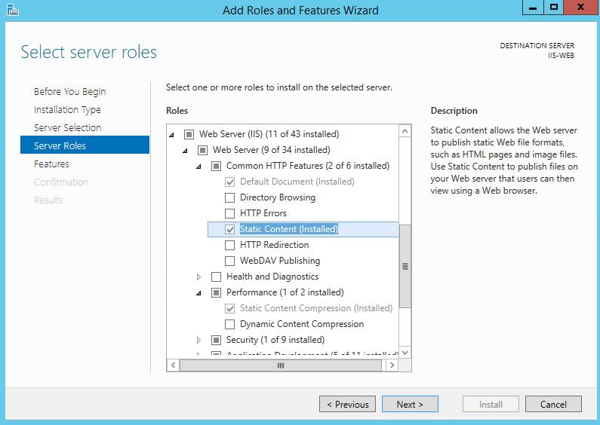Toggle the Web Server (IIS) checkbox

tap(189, 135)
